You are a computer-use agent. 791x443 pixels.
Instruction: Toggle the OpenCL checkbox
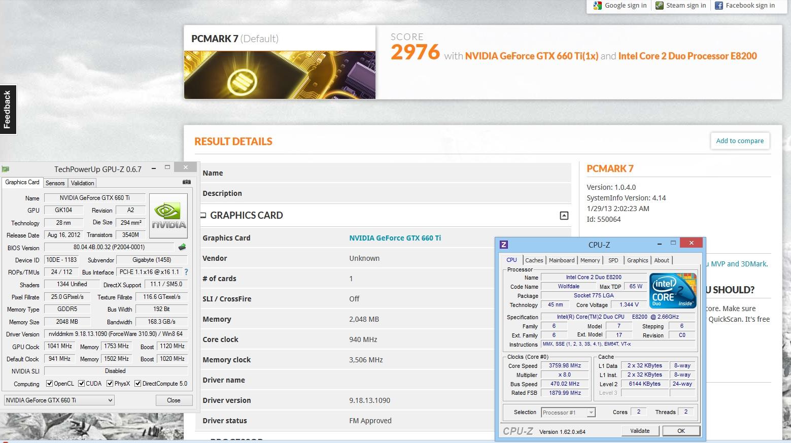click(x=49, y=384)
